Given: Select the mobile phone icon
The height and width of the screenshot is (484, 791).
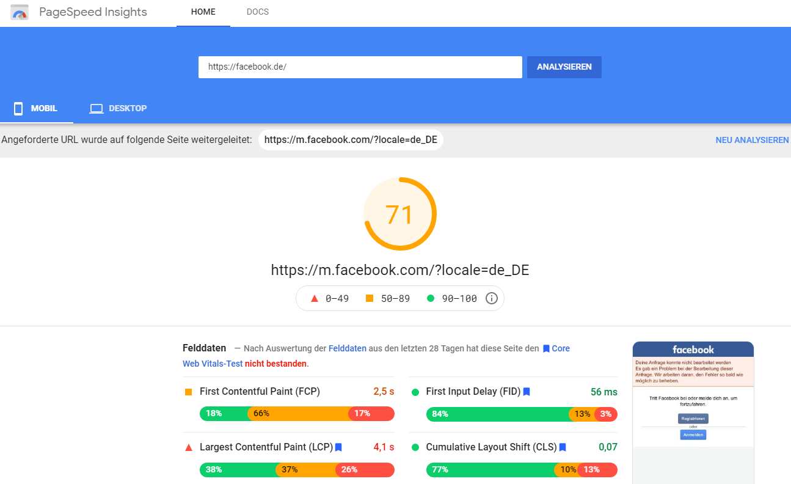Looking at the screenshot, I should click(18, 109).
